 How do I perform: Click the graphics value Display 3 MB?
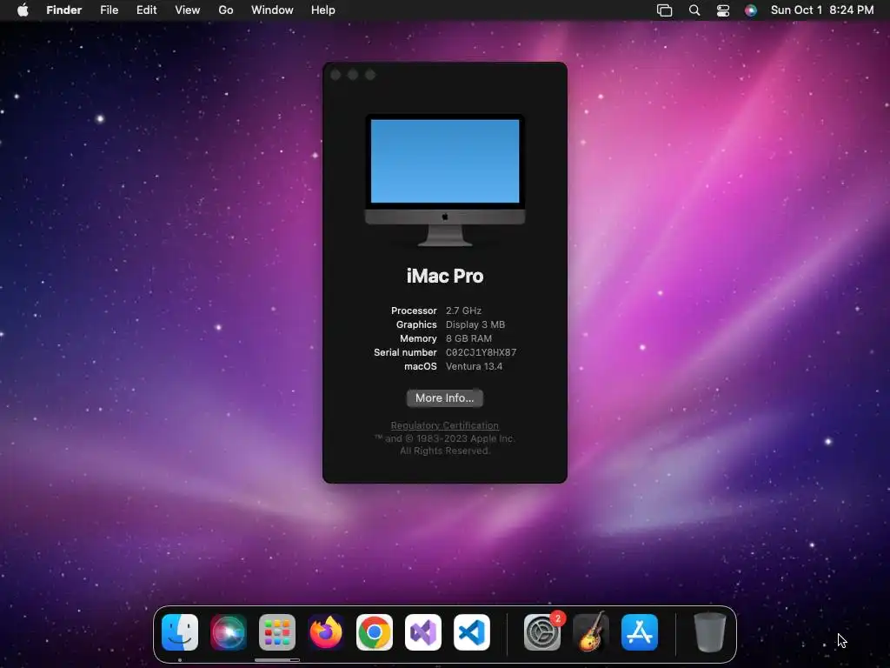pos(475,324)
